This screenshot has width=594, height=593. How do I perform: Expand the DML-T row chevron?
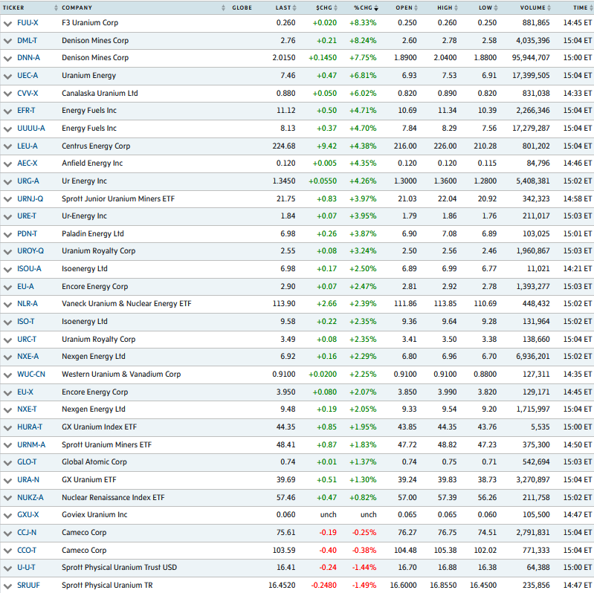coord(7,41)
